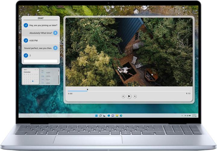The height and width of the screenshot is (151, 217).
Task: Click the chat message input field
Action: tap(41, 61)
